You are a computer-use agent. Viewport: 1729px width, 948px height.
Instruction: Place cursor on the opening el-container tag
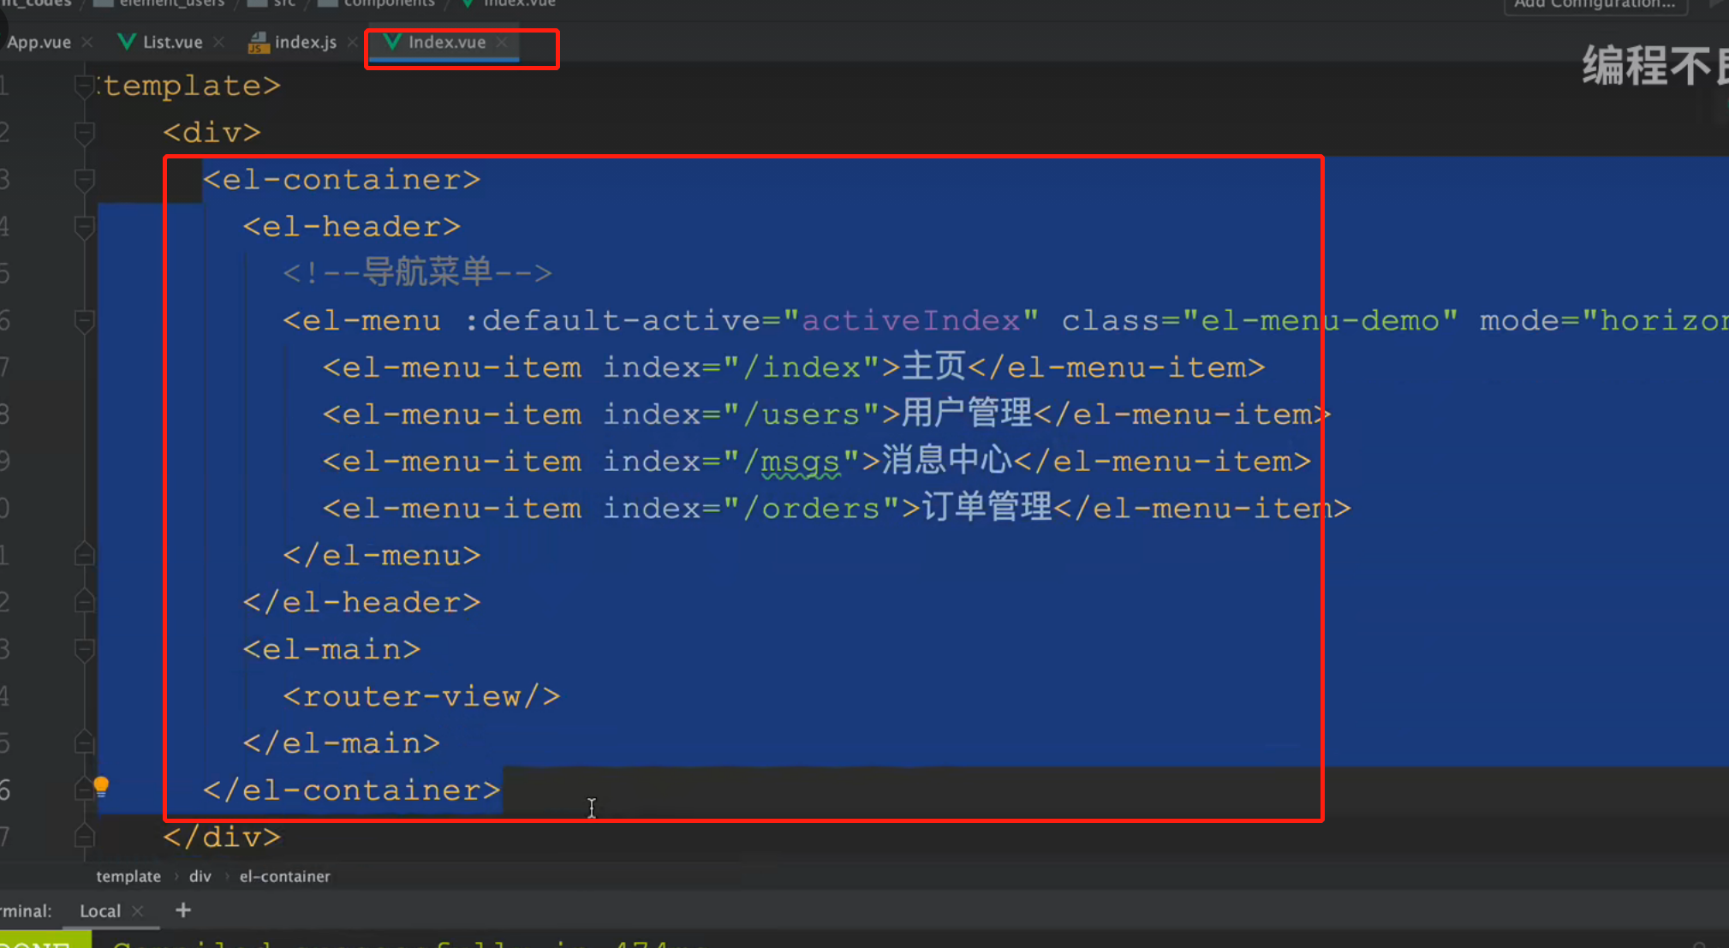click(x=342, y=180)
